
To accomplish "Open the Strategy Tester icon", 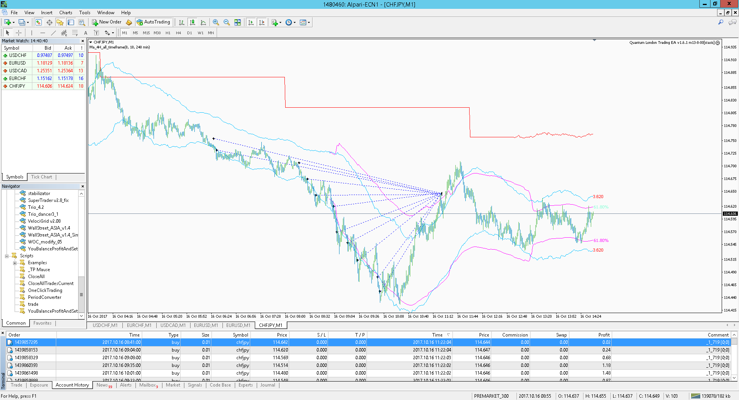I will click(82, 22).
